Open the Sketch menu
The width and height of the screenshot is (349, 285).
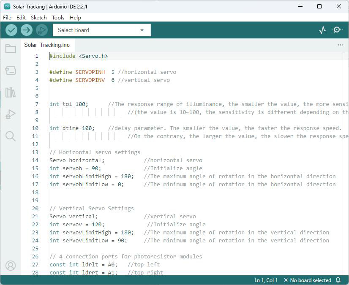point(39,18)
